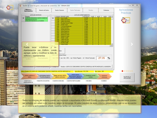Click the logo at top-left of page
This screenshot has width=157, height=118.
pos(10,7)
